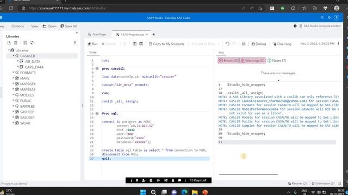Expand the AIR_DATA table
Viewport: 348px width, 195px height.
tap(18, 61)
